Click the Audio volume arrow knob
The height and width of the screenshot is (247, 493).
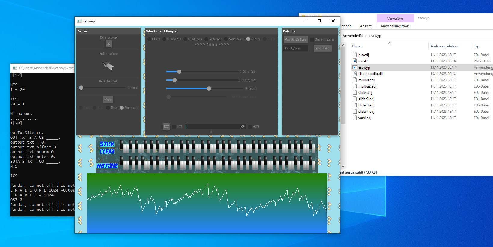(108, 65)
